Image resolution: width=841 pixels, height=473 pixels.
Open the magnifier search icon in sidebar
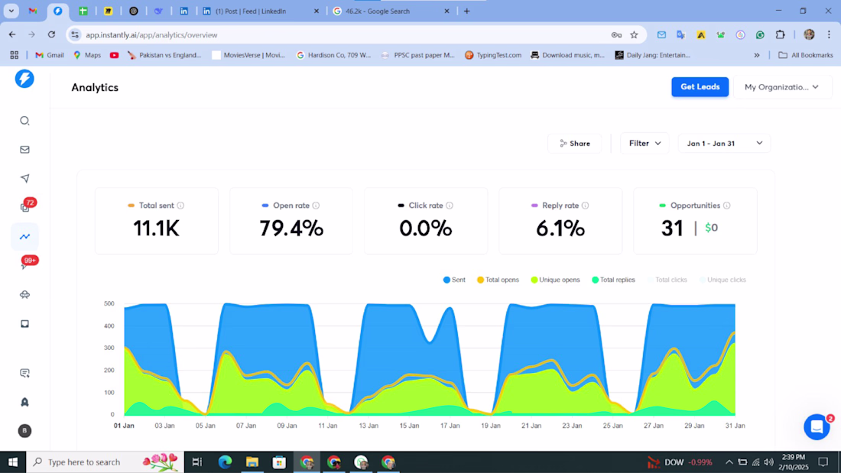coord(24,121)
